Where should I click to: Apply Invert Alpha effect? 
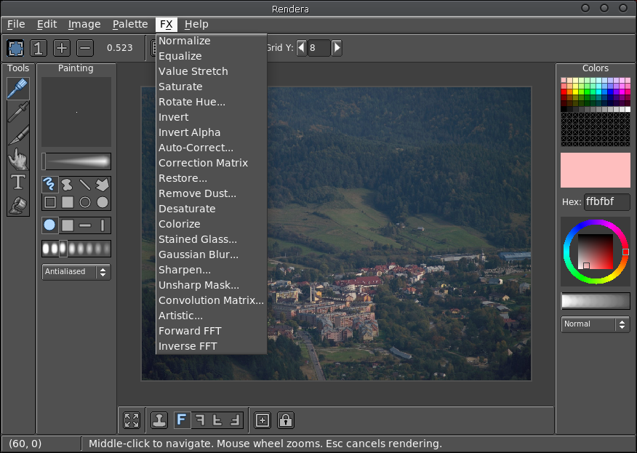[x=212, y=132]
